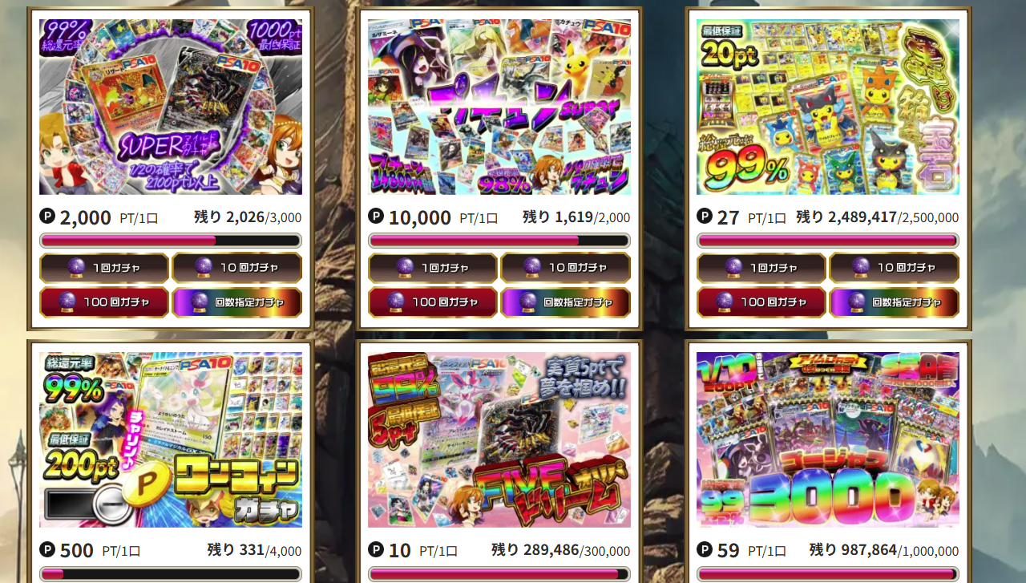The width and height of the screenshot is (1026, 583).
Task: Click the 1回ガチャ button for 27 PT gacha
Action: pos(761,268)
